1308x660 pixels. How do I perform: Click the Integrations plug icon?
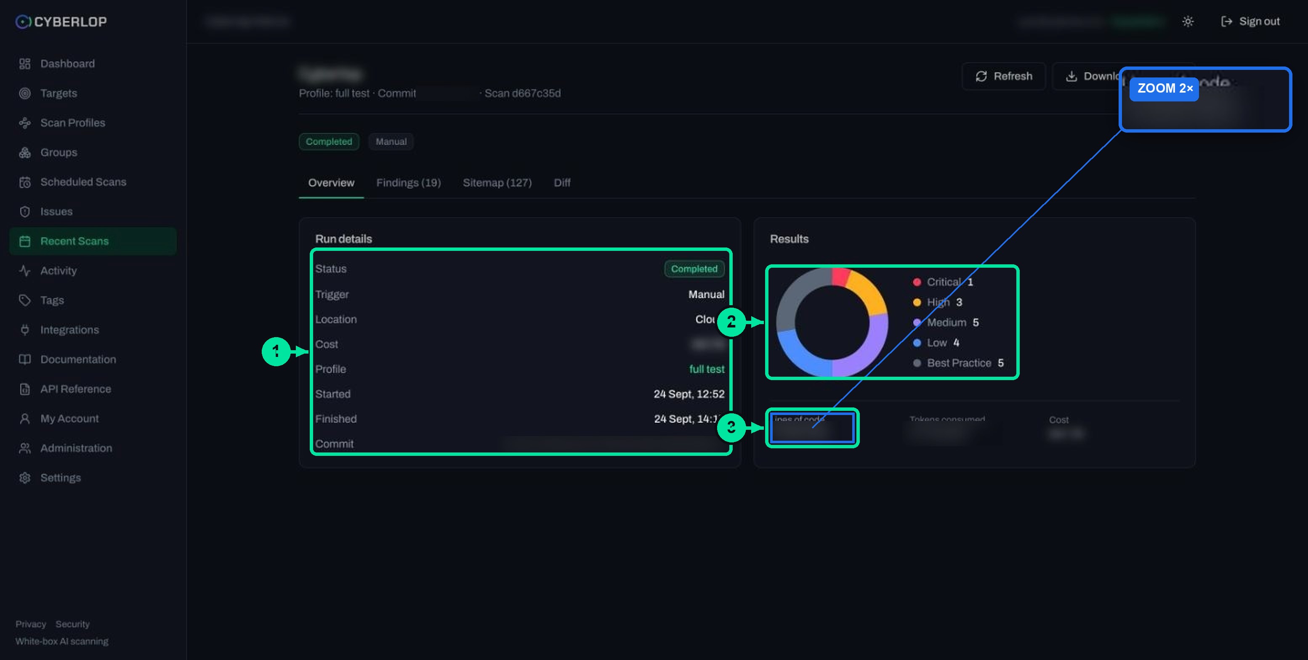point(25,330)
